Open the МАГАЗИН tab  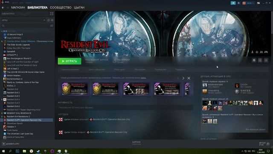[18, 8]
